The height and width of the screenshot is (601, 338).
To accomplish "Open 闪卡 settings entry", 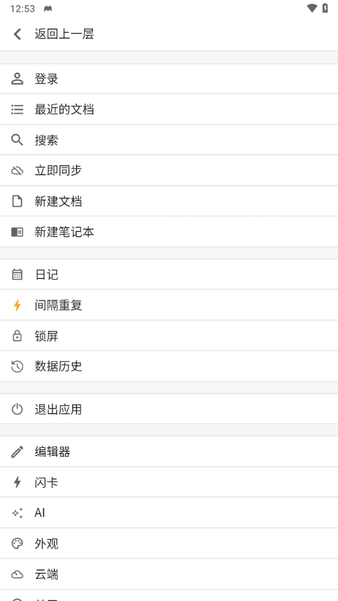I will tap(169, 482).
